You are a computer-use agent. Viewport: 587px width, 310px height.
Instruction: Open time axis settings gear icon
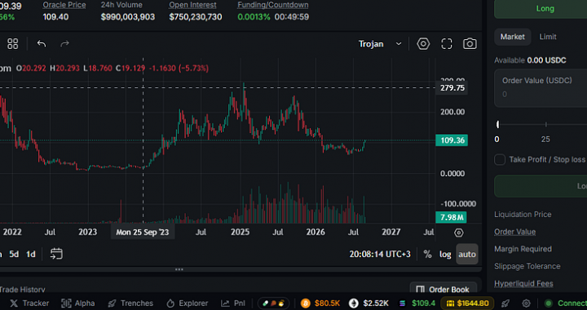pos(458,232)
